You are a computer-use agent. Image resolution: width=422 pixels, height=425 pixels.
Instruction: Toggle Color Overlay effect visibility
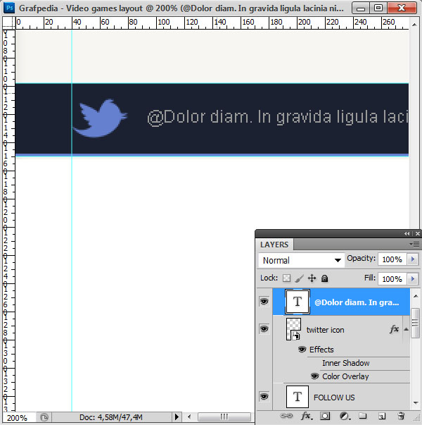pyautogui.click(x=314, y=376)
